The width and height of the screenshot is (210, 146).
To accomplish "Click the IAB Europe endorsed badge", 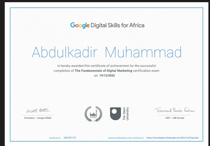I will point(93,114).
